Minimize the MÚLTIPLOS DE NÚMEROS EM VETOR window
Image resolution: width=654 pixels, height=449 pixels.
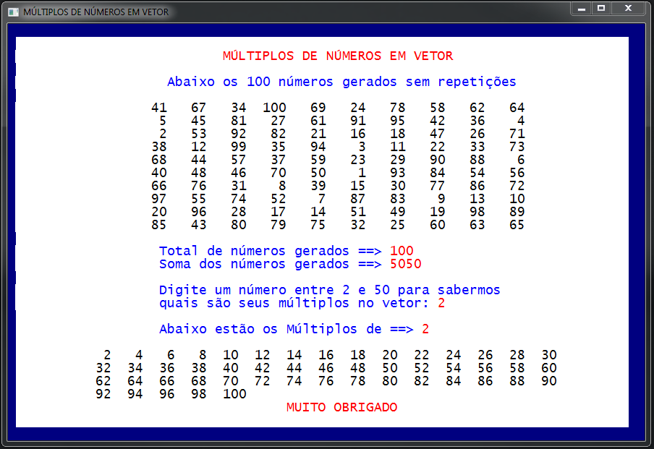click(582, 9)
